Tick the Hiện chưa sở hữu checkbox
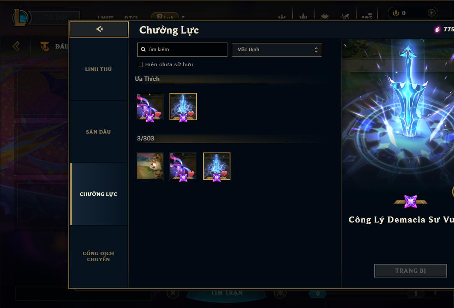The width and height of the screenshot is (454, 308). 140,64
